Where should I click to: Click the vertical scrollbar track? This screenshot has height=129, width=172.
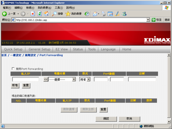click(169, 88)
